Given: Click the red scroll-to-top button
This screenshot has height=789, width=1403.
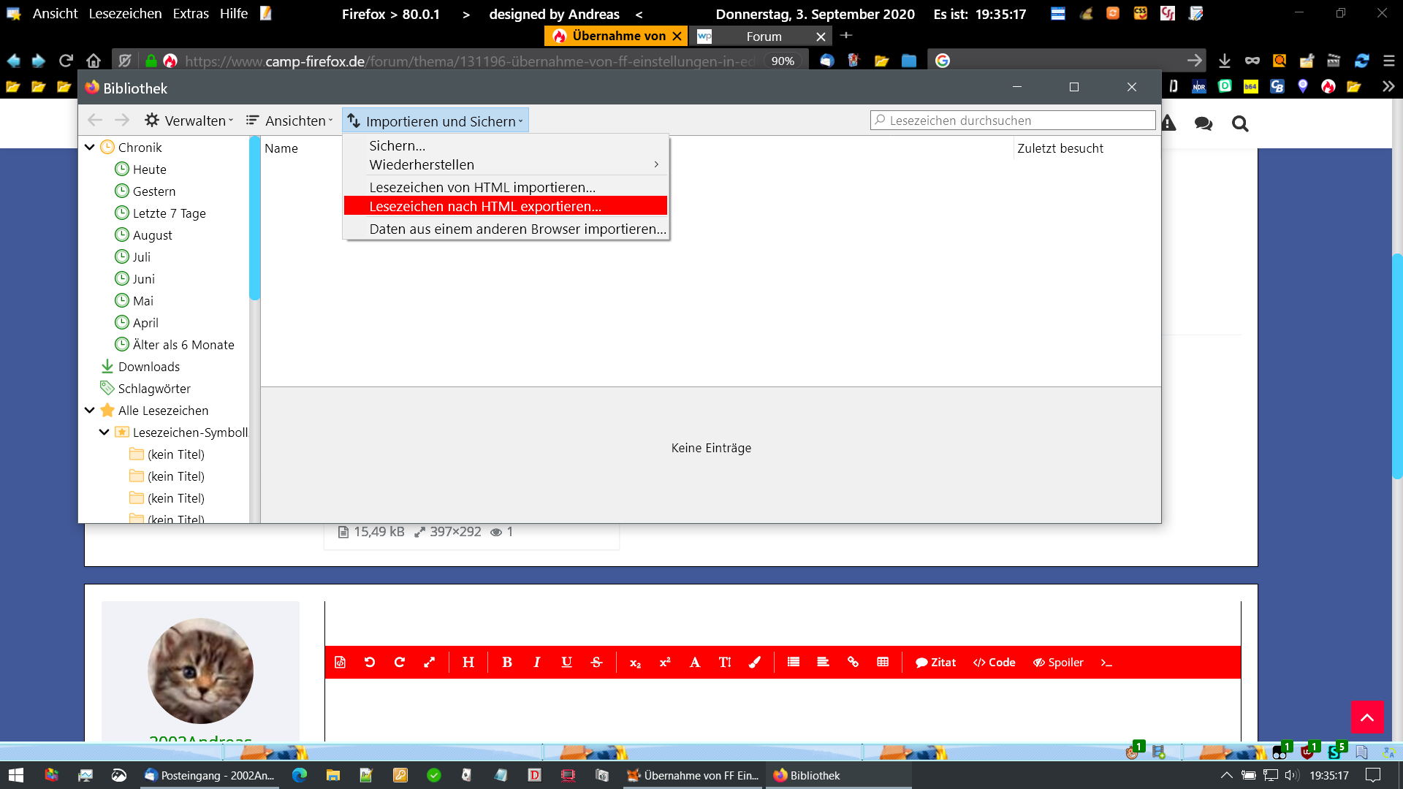Looking at the screenshot, I should pyautogui.click(x=1366, y=717).
